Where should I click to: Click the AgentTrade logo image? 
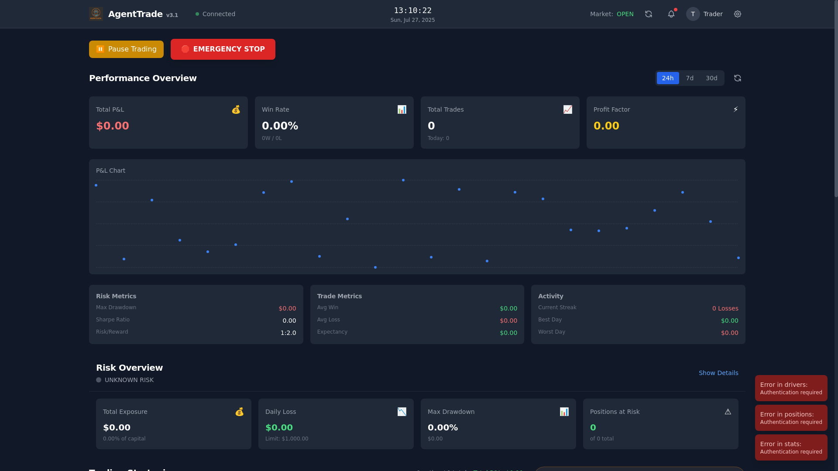96,14
